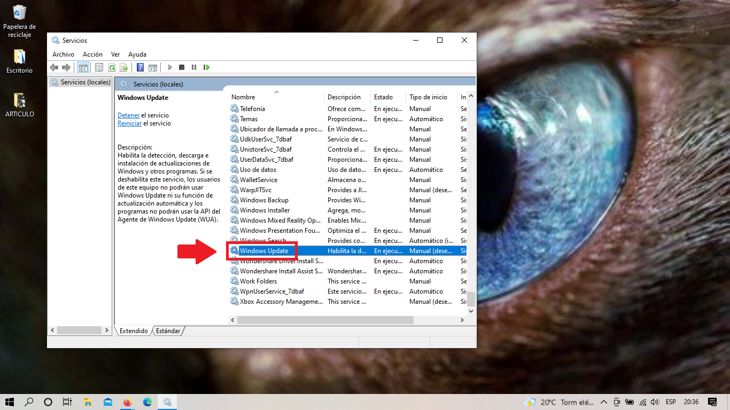
Task: Click the Refresh toolbar icon
Action: [112, 67]
